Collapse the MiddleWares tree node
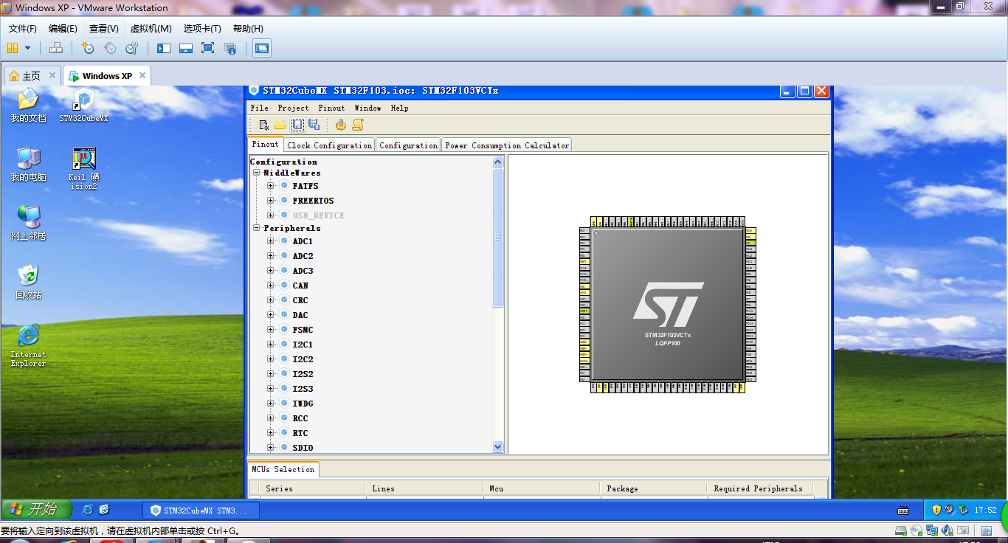This screenshot has height=543, width=1008. point(257,173)
